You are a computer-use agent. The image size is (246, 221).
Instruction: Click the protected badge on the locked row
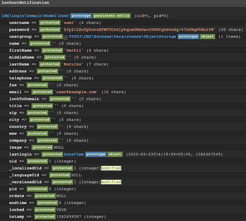pos(45,210)
